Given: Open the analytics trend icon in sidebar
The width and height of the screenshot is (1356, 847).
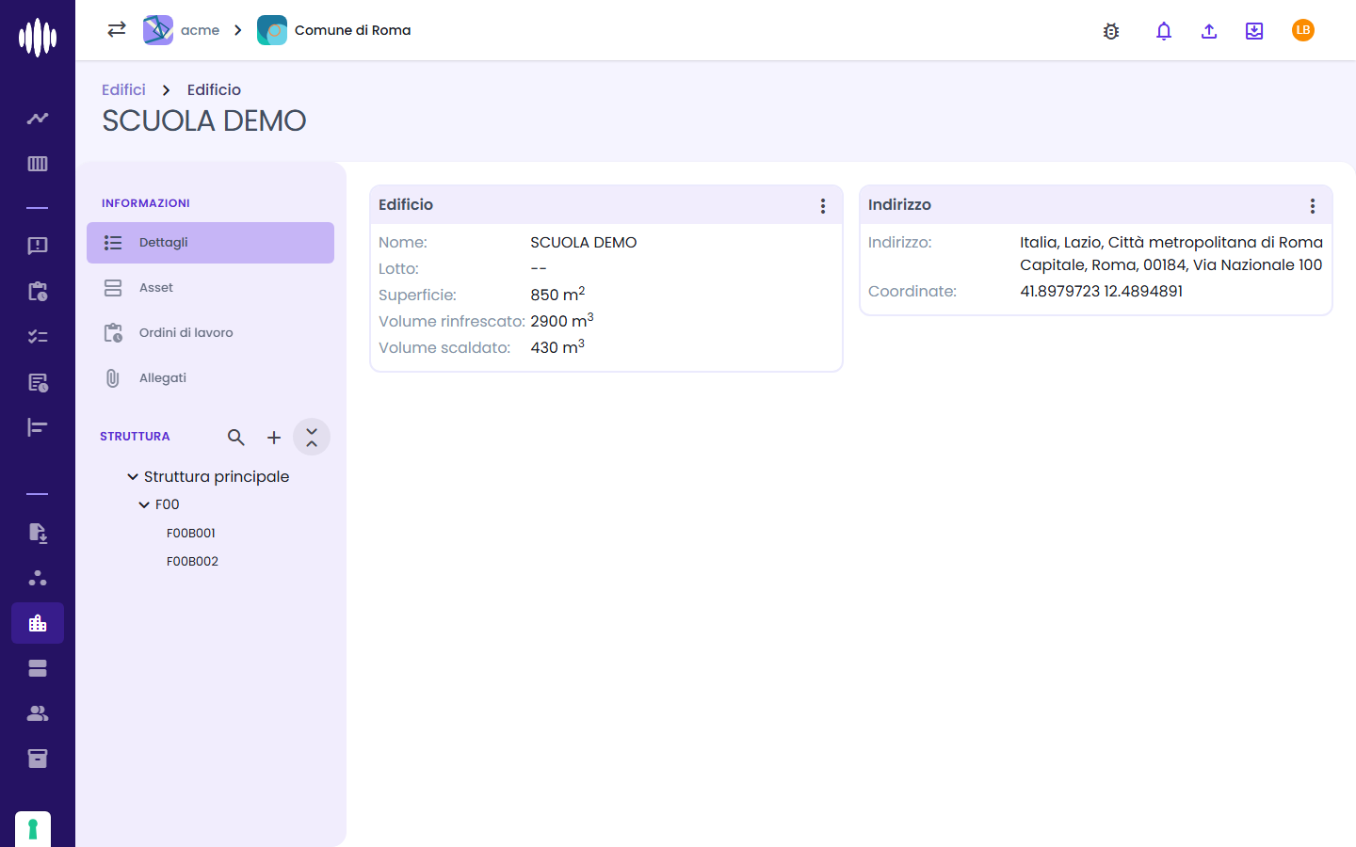Looking at the screenshot, I should point(38,119).
